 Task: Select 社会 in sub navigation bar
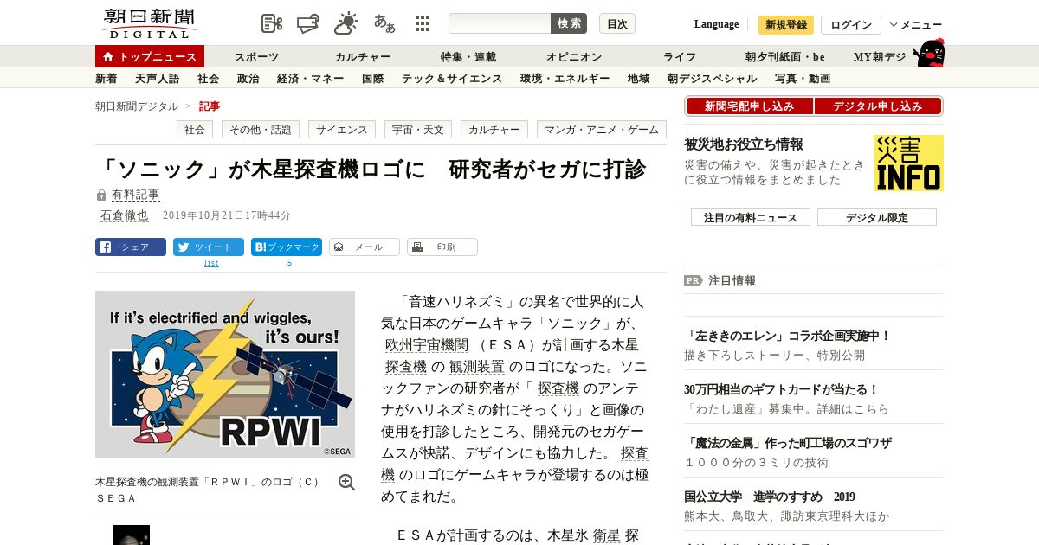point(208,79)
